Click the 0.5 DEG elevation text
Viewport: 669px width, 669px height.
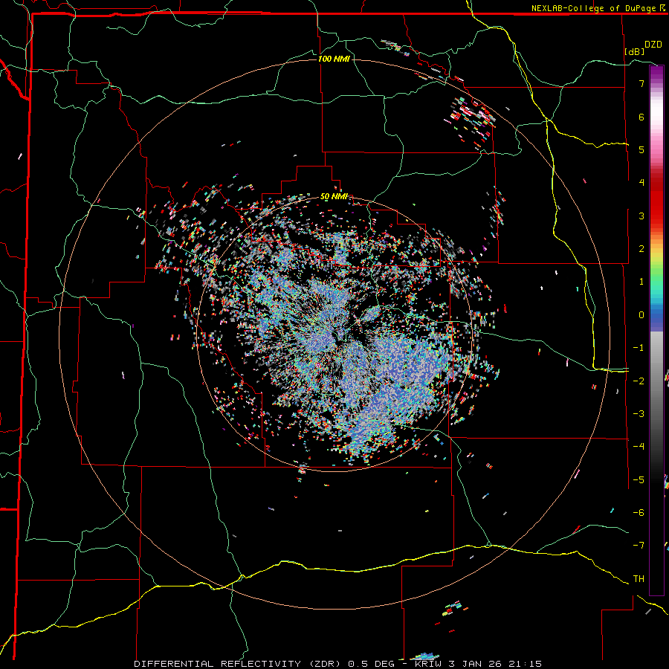pos(372,664)
